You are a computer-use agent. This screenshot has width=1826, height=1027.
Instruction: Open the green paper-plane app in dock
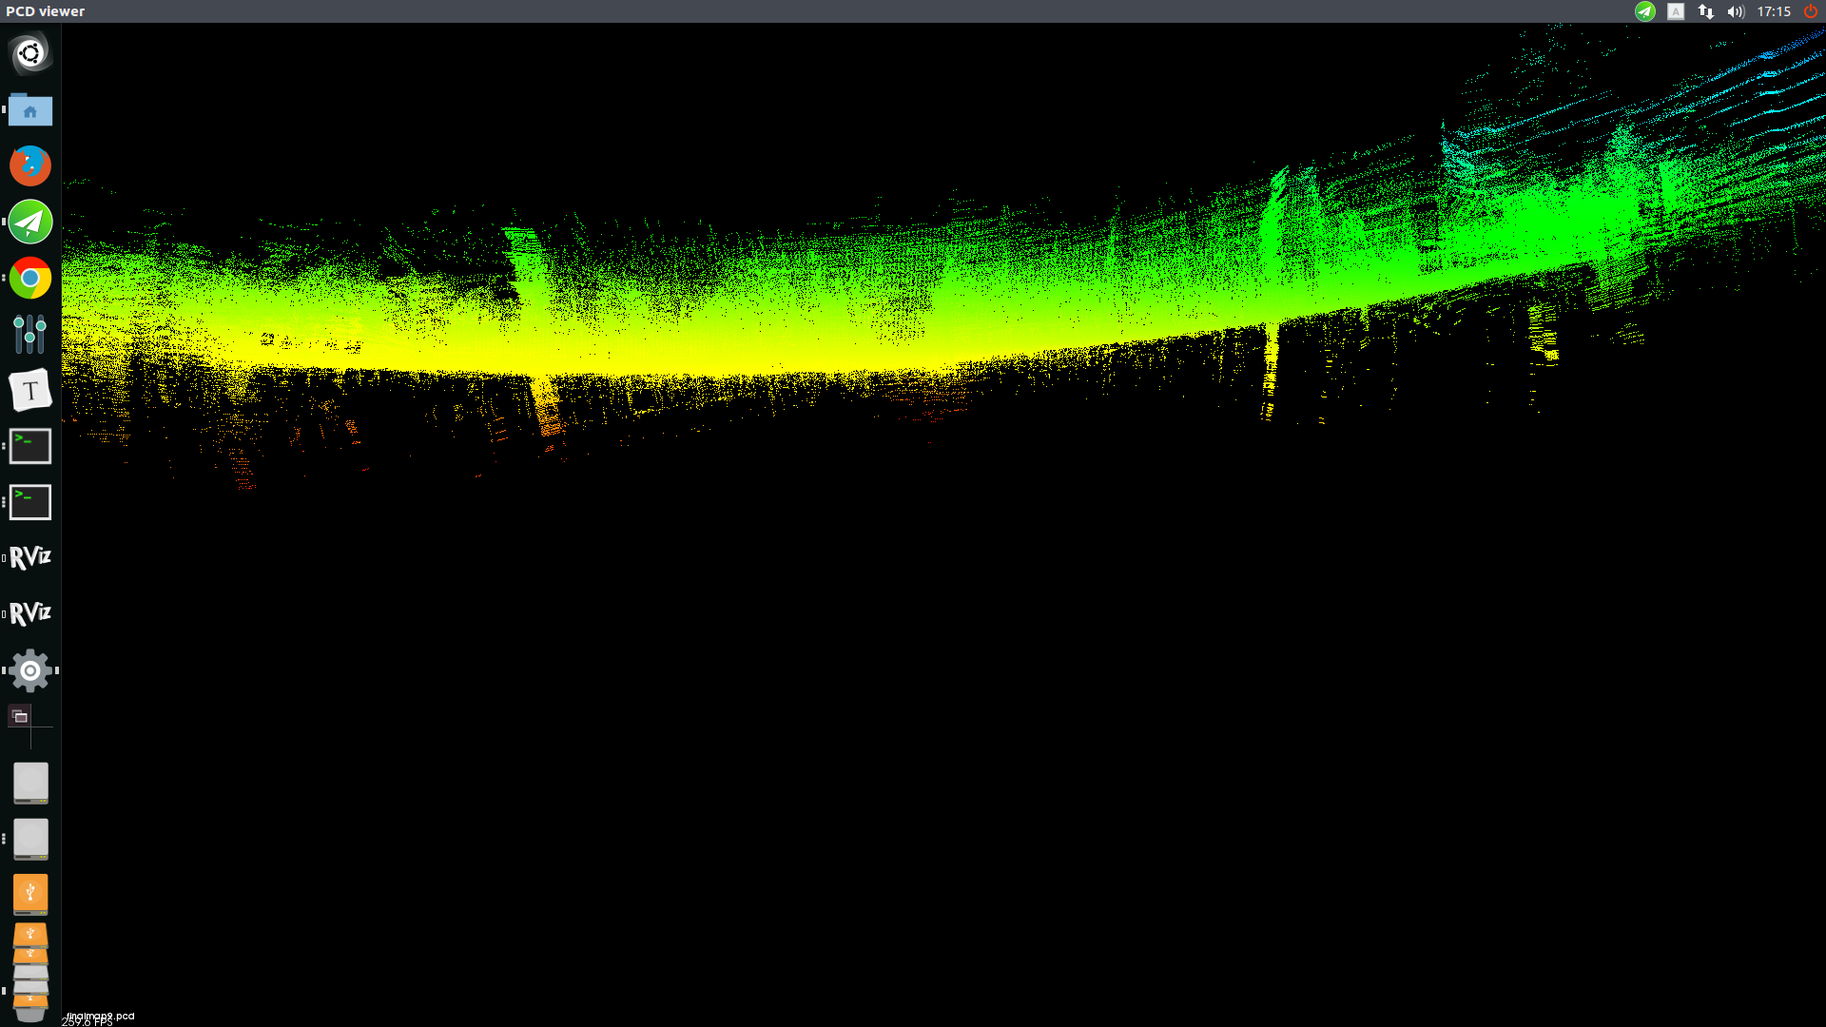coord(30,222)
